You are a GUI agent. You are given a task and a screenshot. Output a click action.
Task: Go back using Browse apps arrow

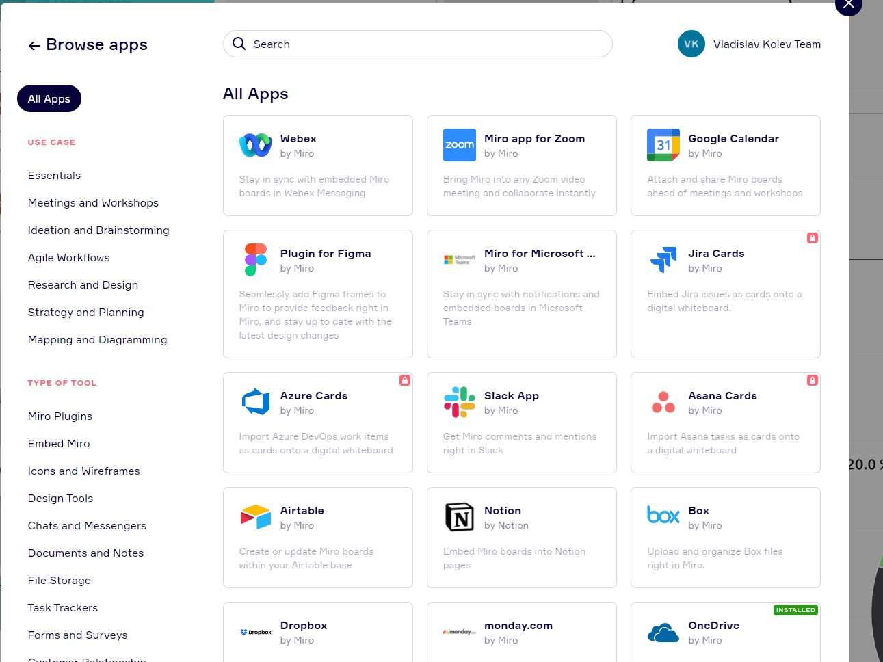(x=34, y=46)
